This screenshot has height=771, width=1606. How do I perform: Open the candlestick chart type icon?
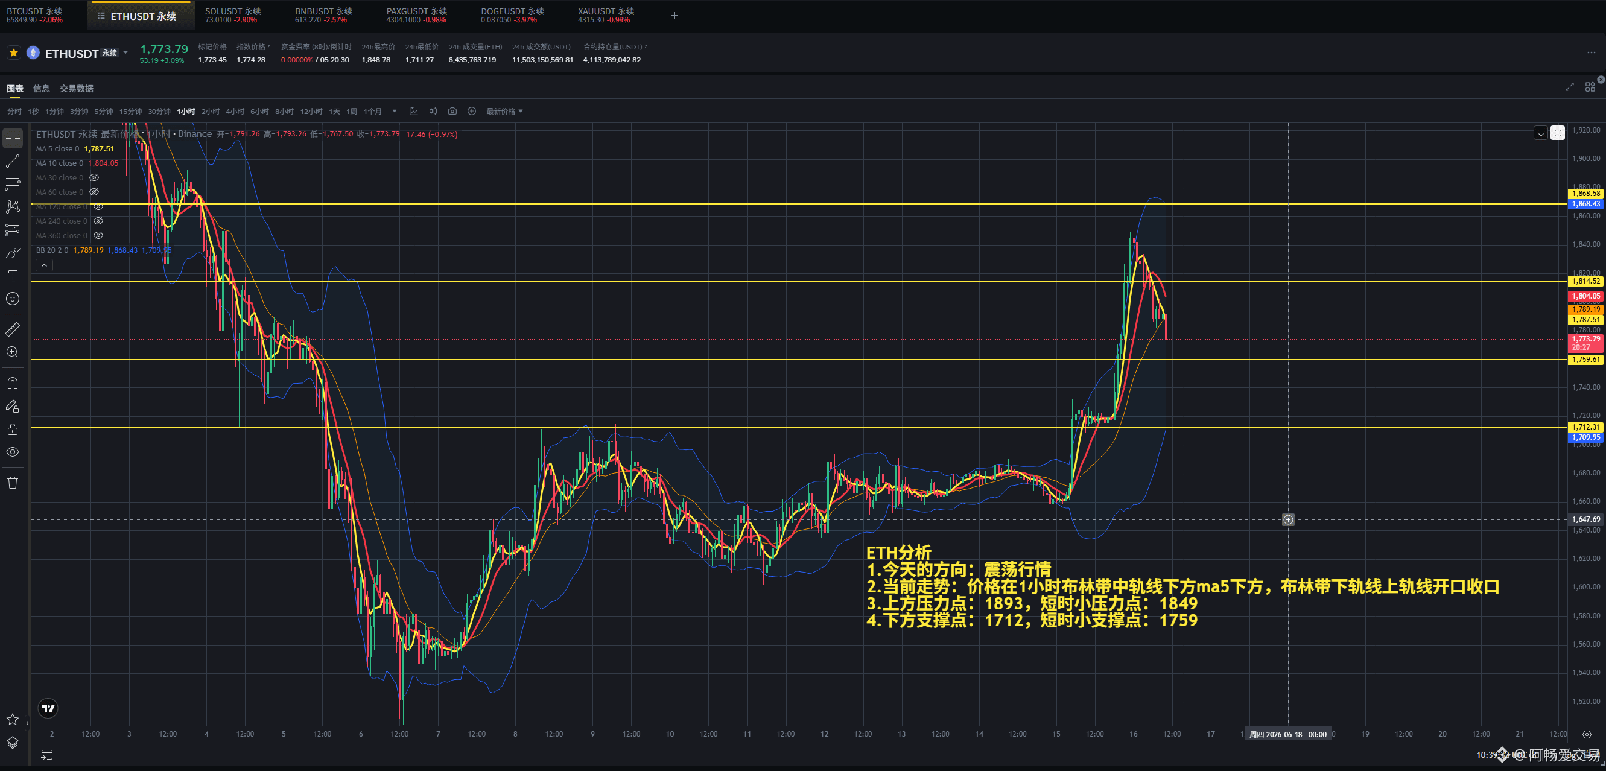(433, 111)
